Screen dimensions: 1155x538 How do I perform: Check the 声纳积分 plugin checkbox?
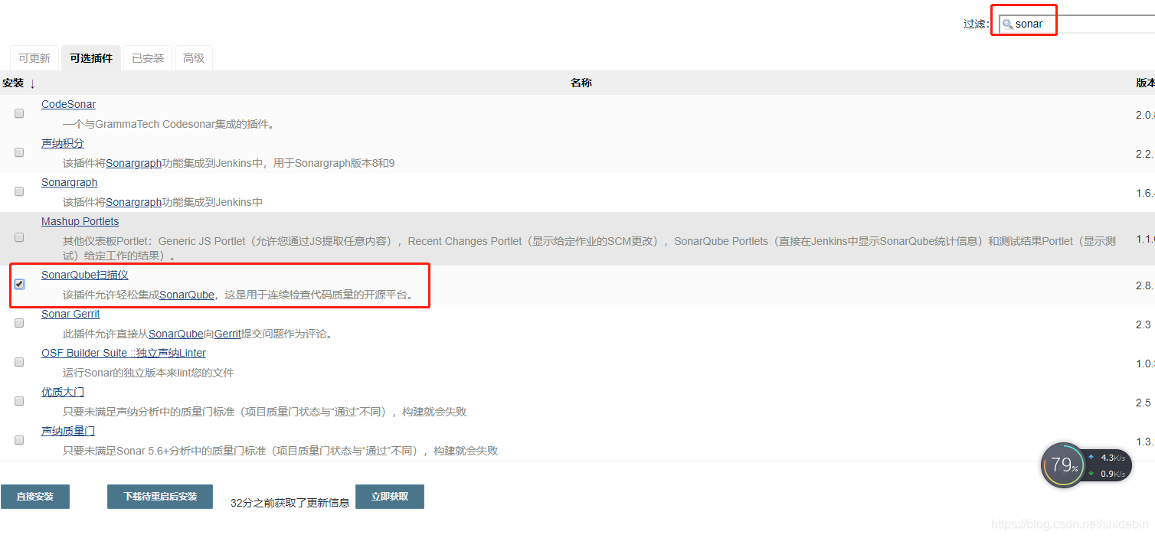[x=19, y=152]
